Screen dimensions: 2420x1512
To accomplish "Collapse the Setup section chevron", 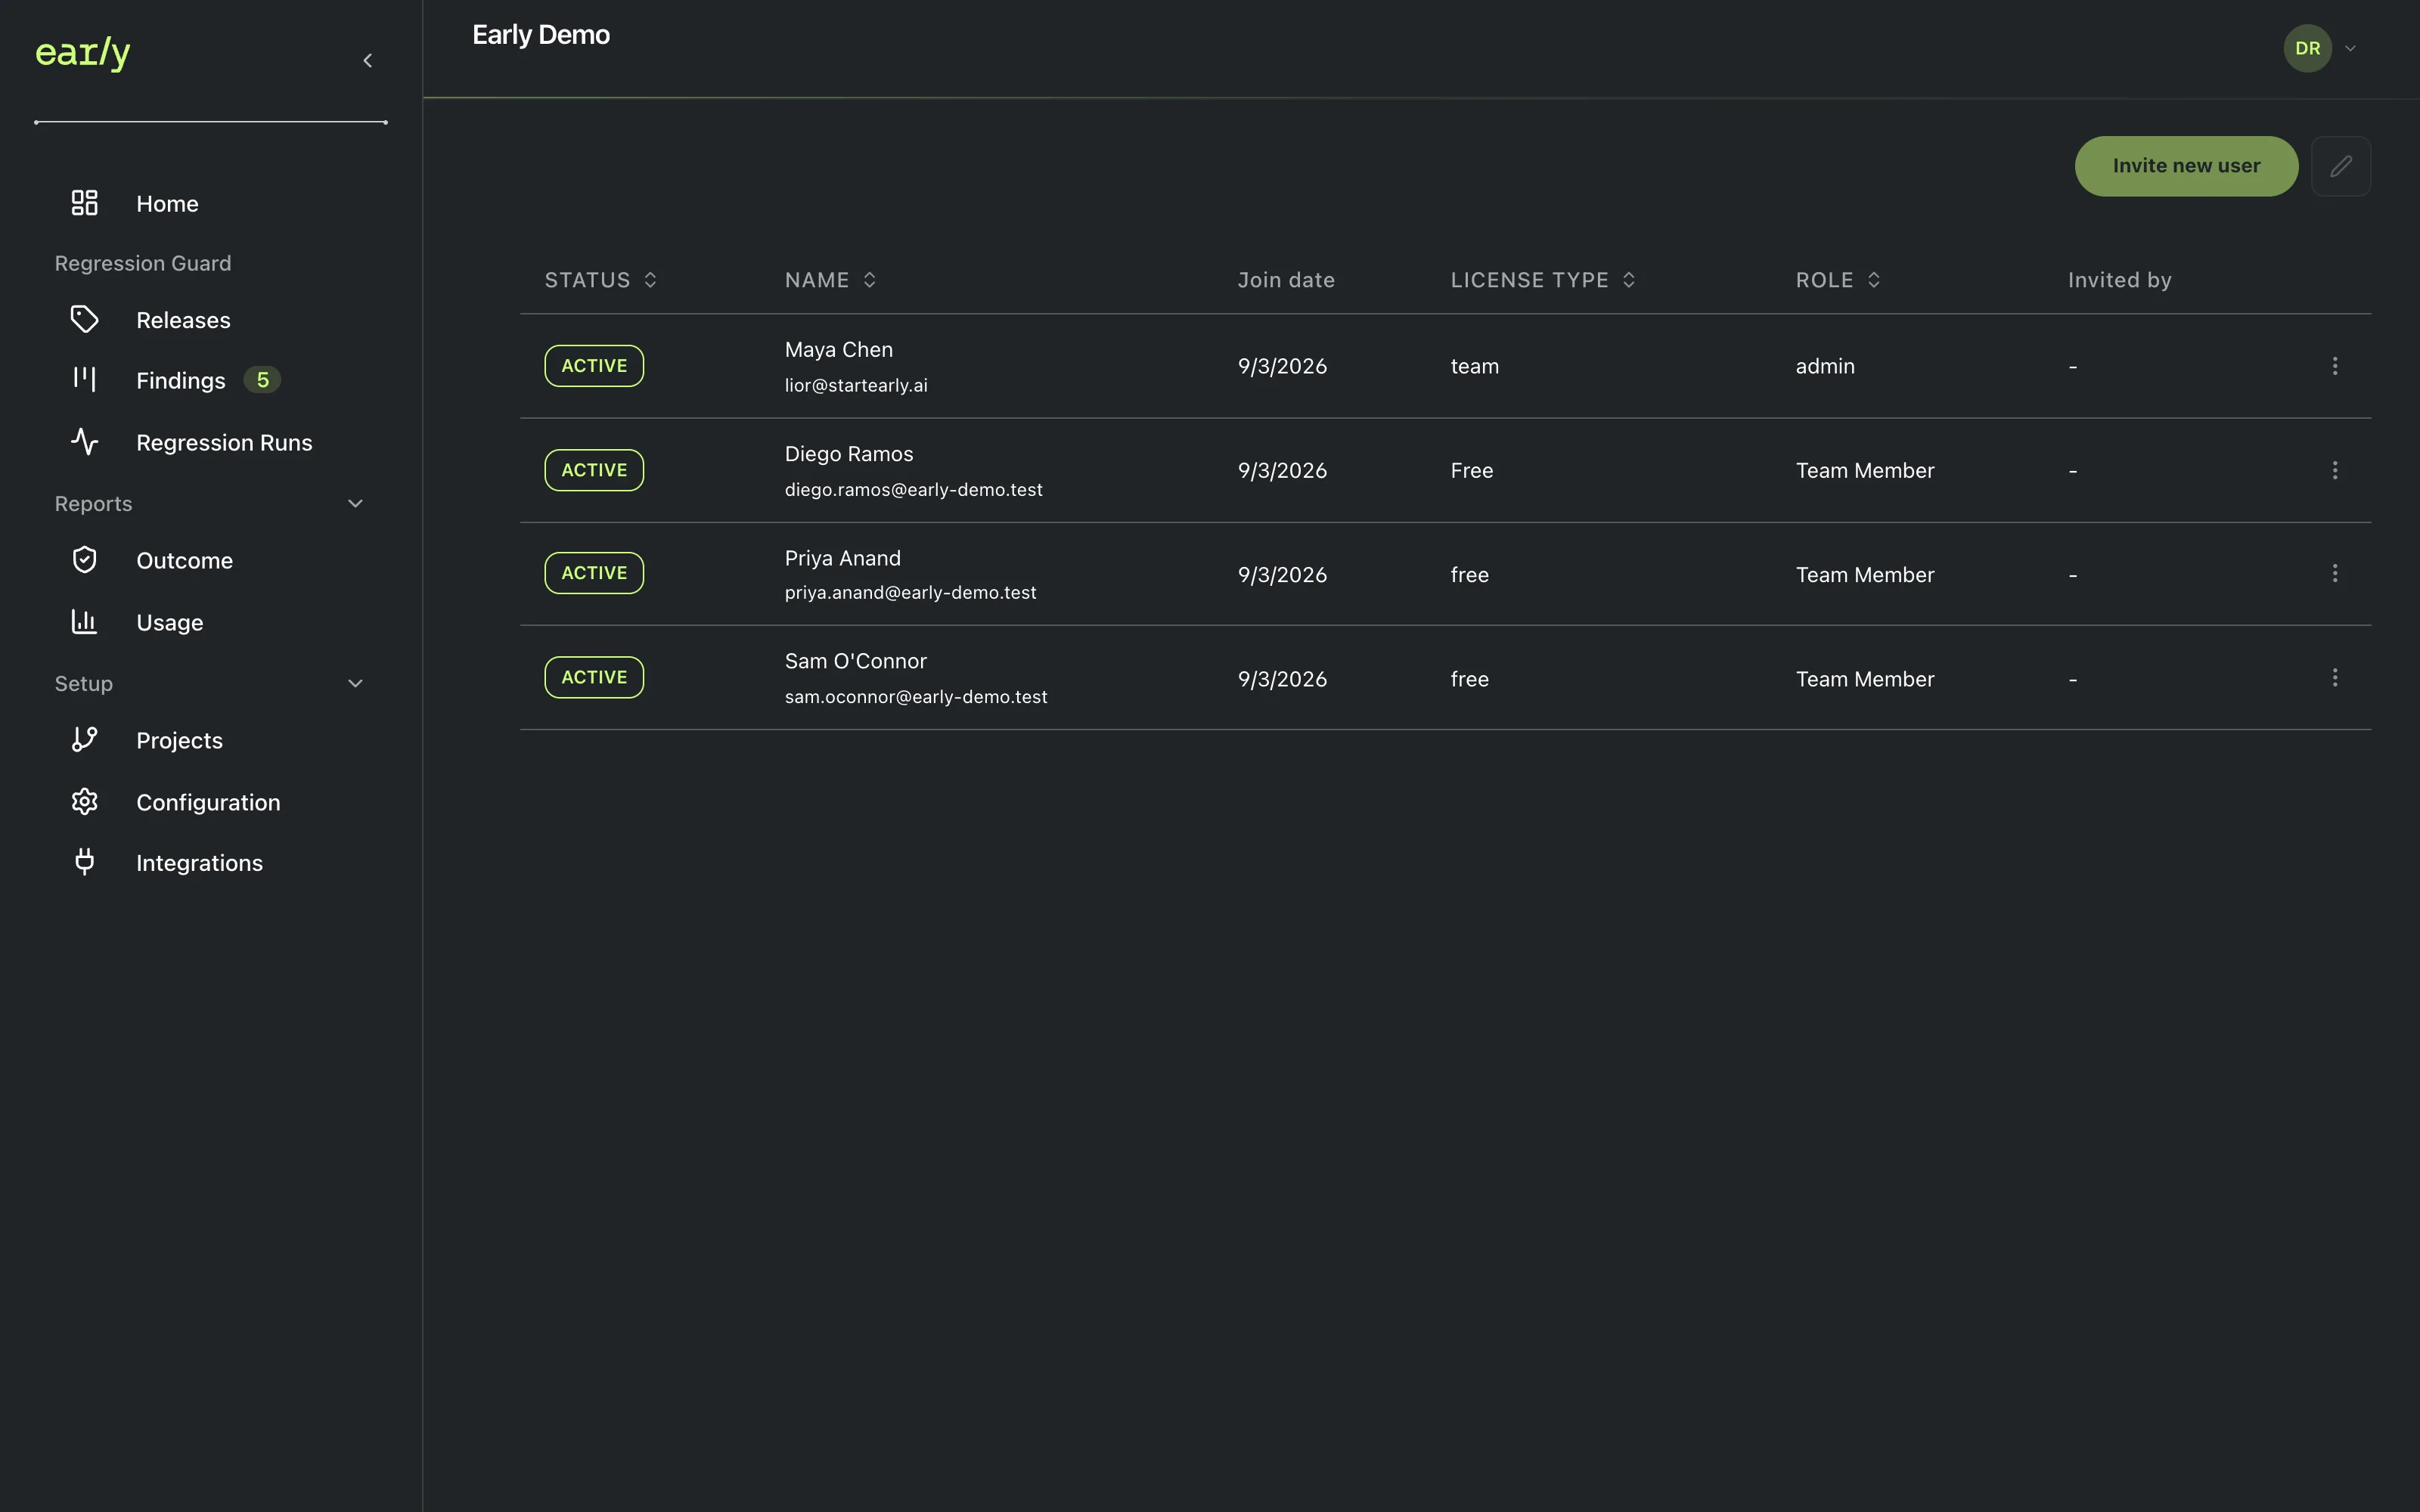I will pyautogui.click(x=355, y=684).
